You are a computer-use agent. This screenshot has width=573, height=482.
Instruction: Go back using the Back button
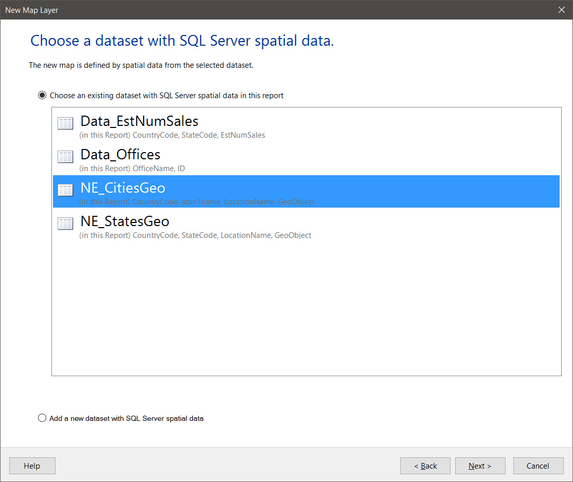pos(425,466)
